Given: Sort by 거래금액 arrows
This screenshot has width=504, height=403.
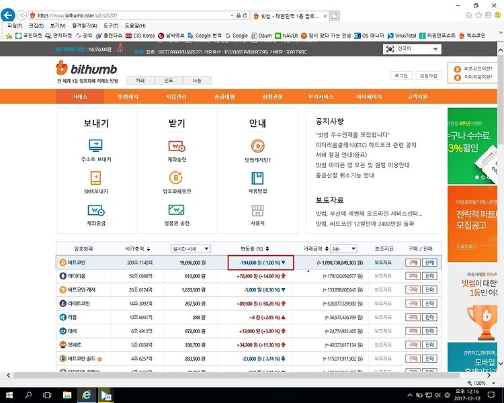Looking at the screenshot, I should click(327, 249).
